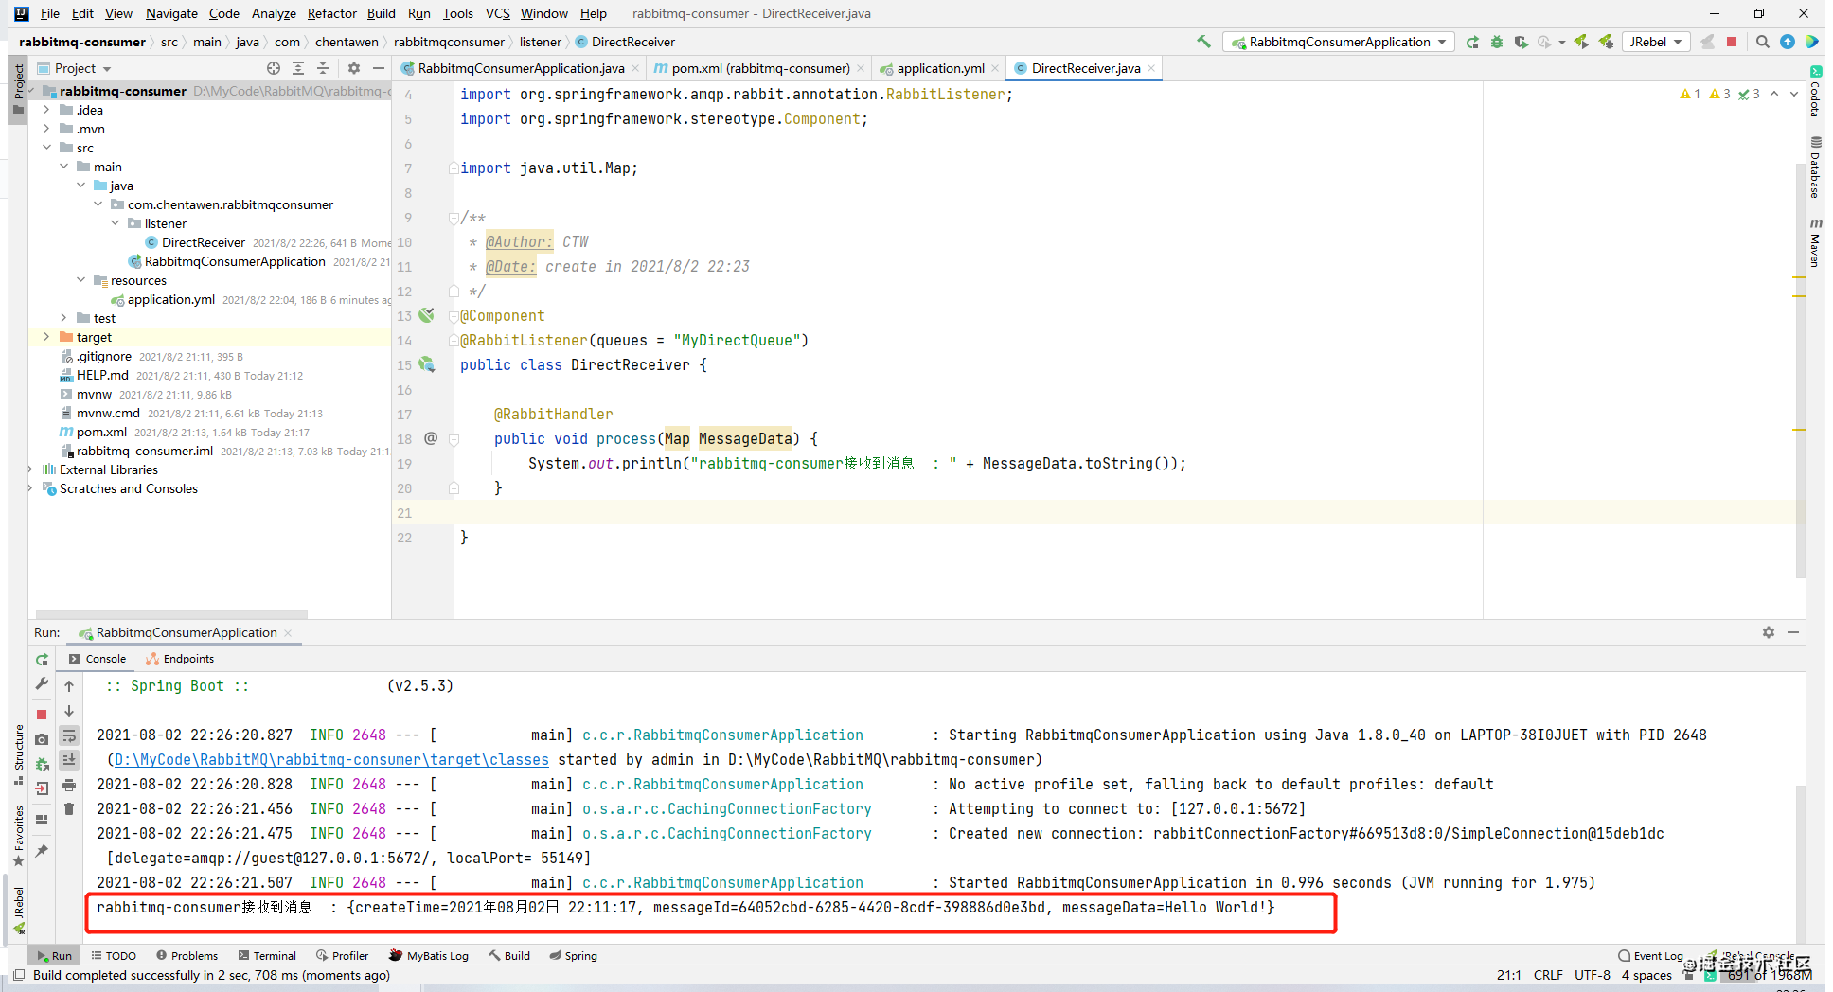Toggle the Favorites tool window stripe button

[x=18, y=836]
